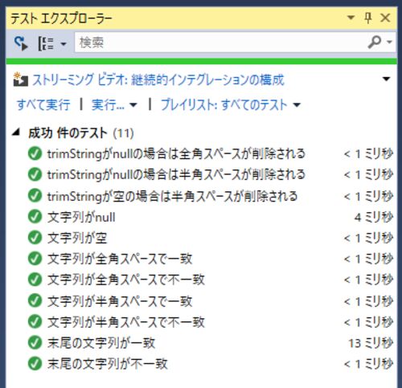Open the search filter dropdown arrow
The image size is (402, 388).
point(389,42)
